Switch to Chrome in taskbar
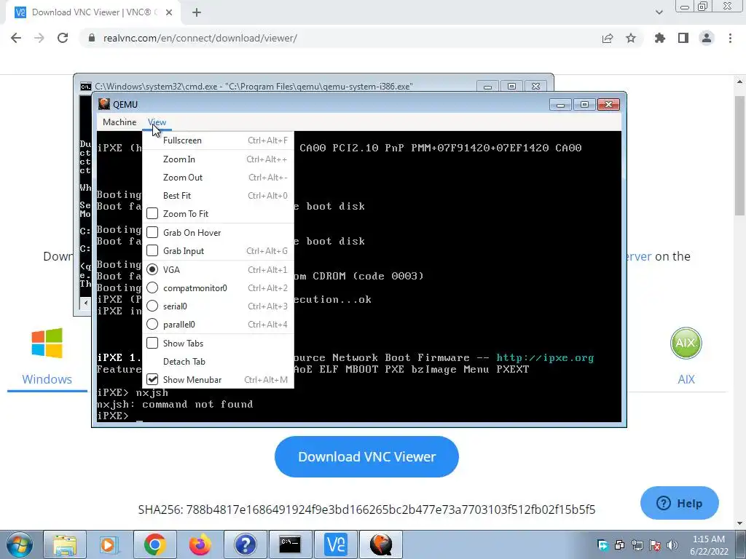Image resolution: width=746 pixels, height=559 pixels. pos(154,544)
